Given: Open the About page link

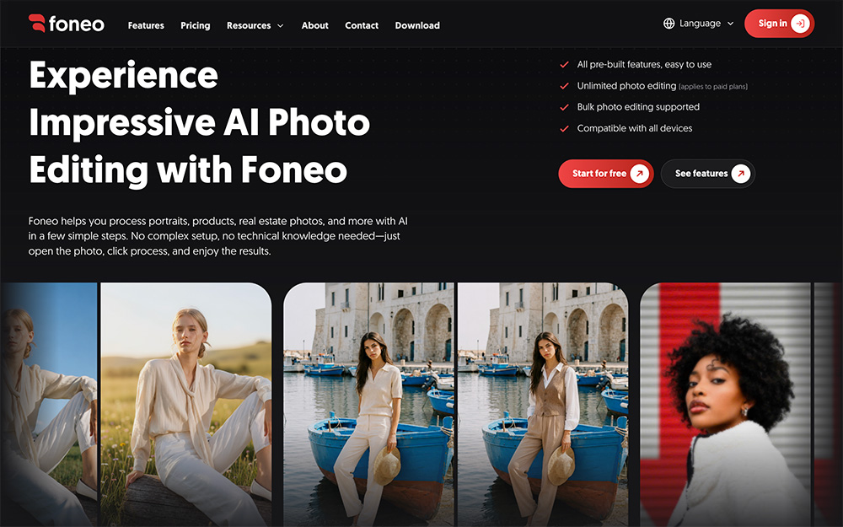Looking at the screenshot, I should point(314,25).
